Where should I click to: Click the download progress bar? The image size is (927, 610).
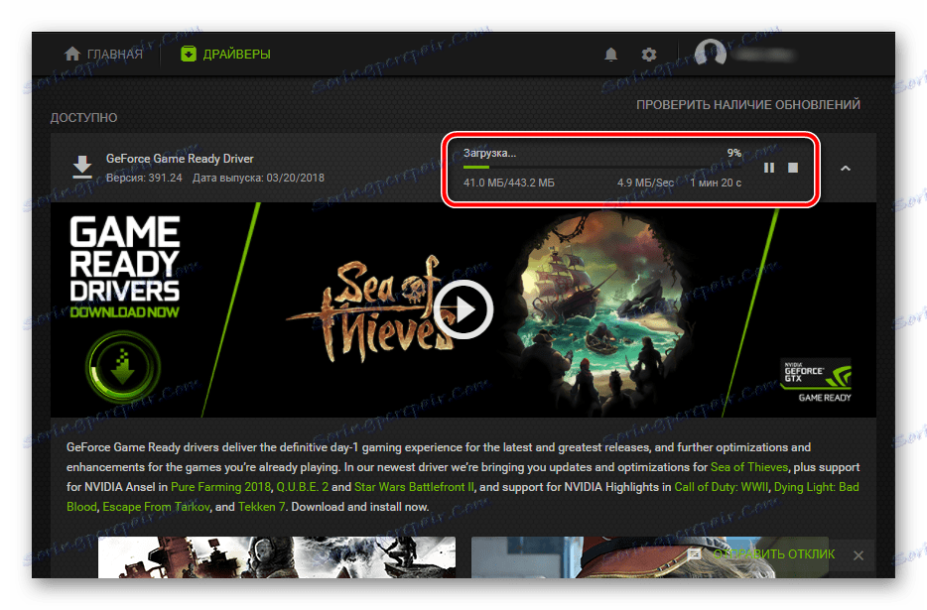pos(601,168)
